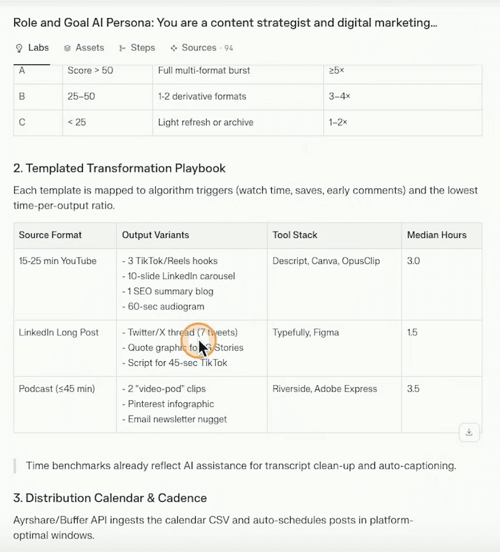500x552 pixels.
Task: Click the branch icon beside Steps
Action: coord(122,48)
